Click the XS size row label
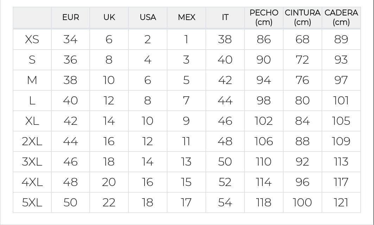The height and width of the screenshot is (225, 374). coord(32,39)
